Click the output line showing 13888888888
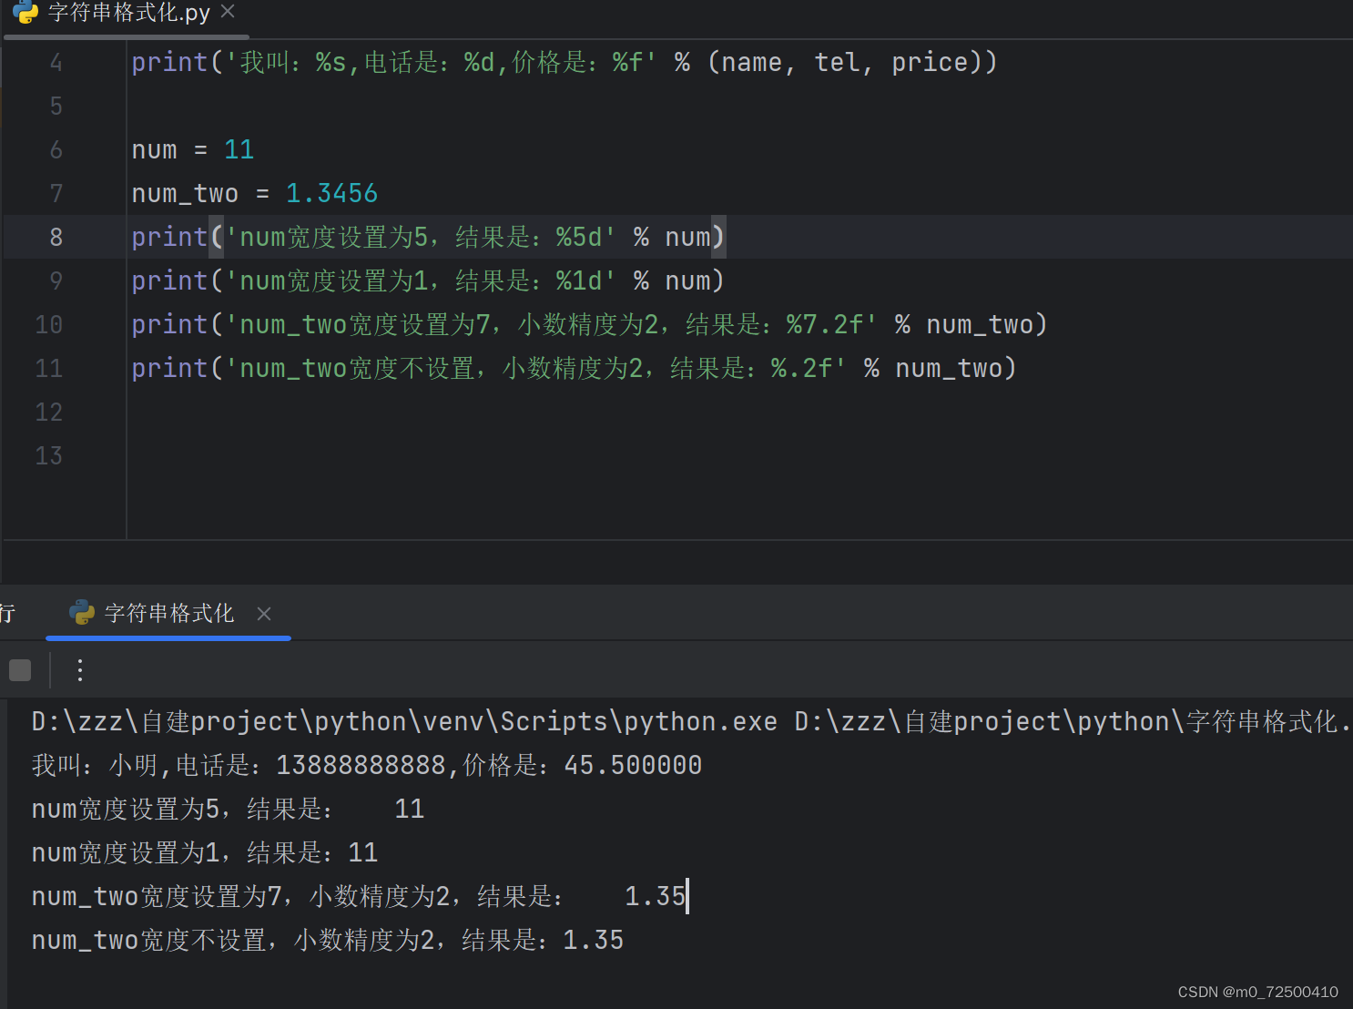The height and width of the screenshot is (1009, 1353). click(x=361, y=765)
